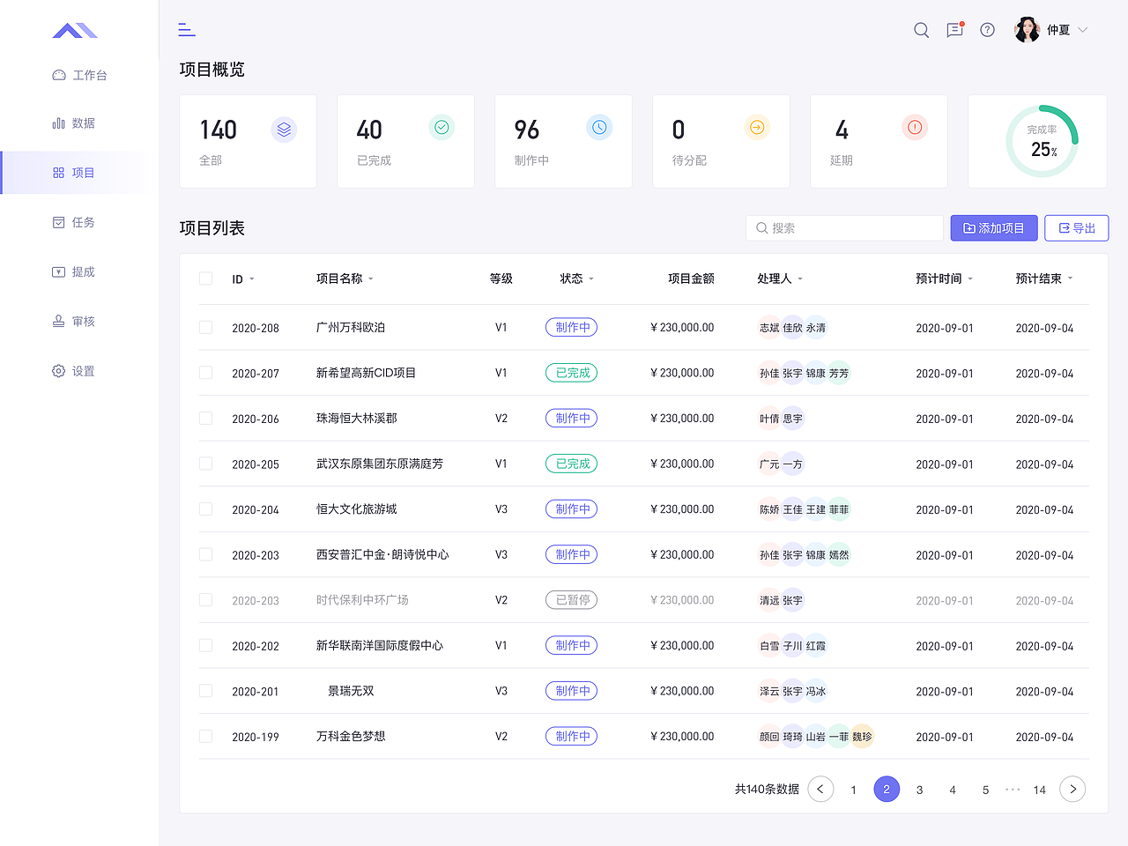1128x846 pixels.
Task: Open 处理人 column filter dropdown
Action: [x=800, y=278]
